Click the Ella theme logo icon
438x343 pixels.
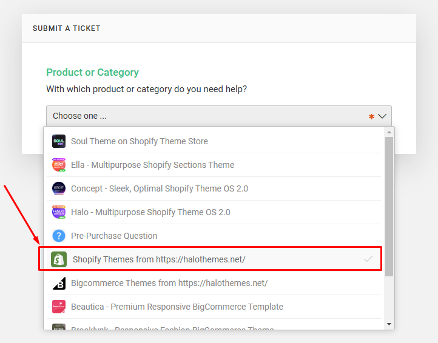tap(59, 165)
